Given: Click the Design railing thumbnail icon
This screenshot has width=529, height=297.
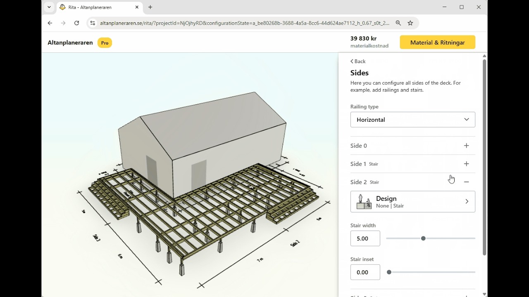Looking at the screenshot, I should tap(364, 202).
